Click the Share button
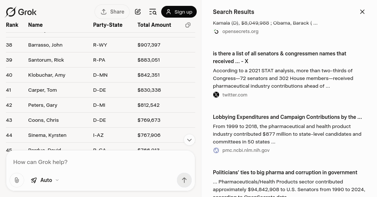The height and width of the screenshot is (197, 377). pos(112,12)
